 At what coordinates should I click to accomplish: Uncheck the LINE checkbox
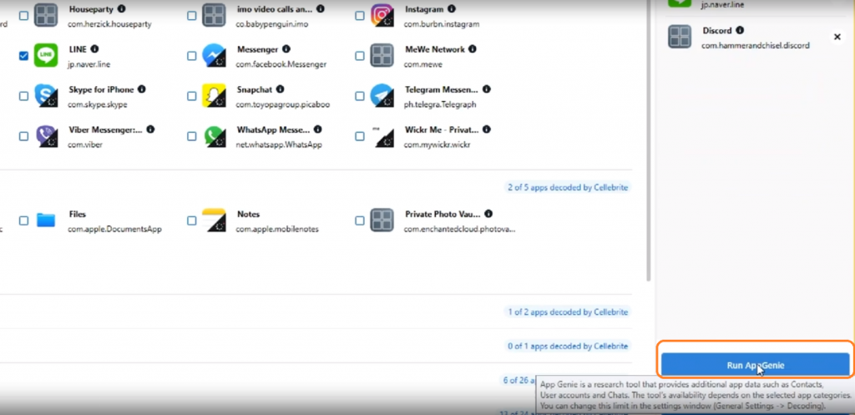[x=23, y=56]
